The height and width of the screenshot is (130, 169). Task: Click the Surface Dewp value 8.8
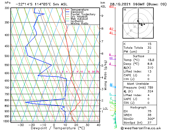[150, 64]
